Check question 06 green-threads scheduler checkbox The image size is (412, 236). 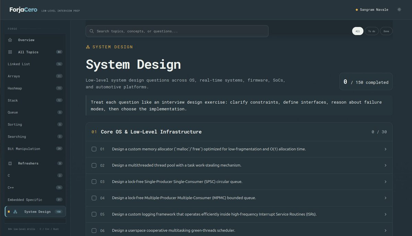(x=94, y=231)
